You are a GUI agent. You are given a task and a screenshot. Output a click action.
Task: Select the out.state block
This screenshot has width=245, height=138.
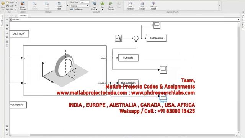(128, 58)
